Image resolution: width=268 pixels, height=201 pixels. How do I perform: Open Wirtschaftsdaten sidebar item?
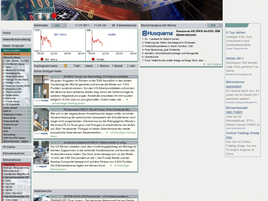coord(14,76)
